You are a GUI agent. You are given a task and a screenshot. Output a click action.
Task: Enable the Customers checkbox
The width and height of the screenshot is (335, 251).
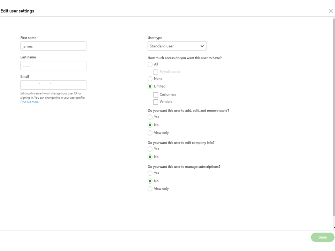coord(156,94)
